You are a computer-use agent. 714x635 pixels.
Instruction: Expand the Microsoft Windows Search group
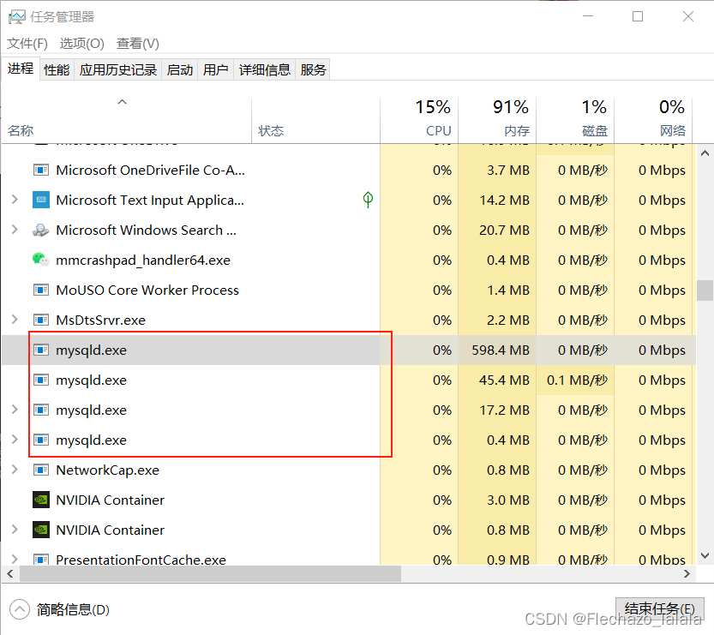click(x=15, y=230)
